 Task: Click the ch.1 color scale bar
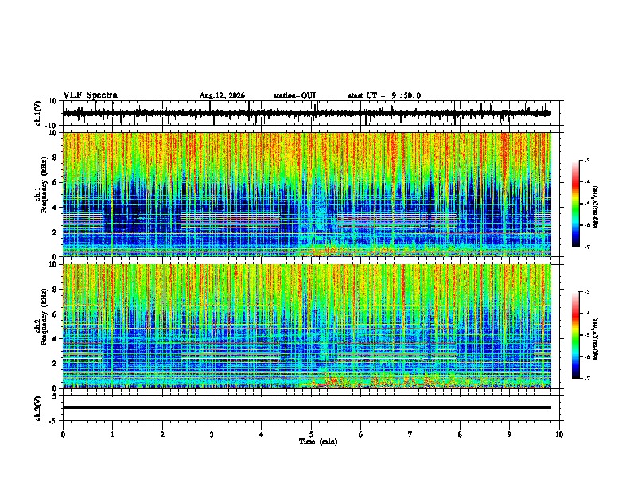[x=576, y=204]
